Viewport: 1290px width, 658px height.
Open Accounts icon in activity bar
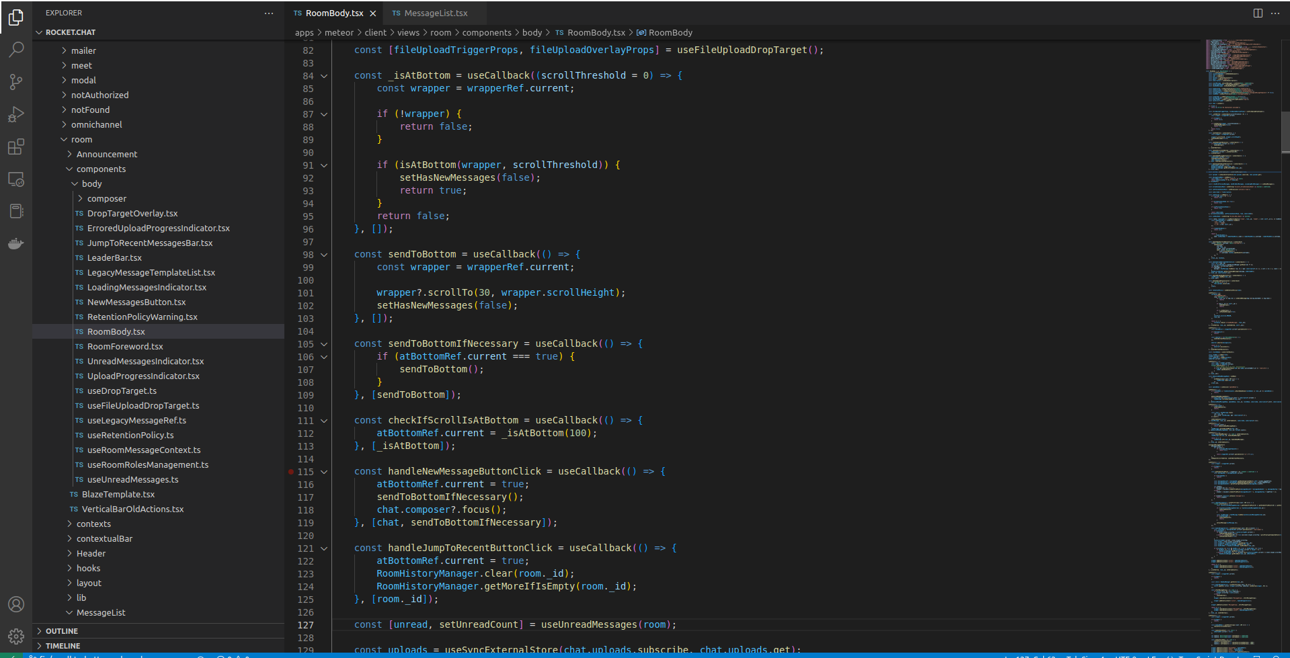(x=16, y=604)
